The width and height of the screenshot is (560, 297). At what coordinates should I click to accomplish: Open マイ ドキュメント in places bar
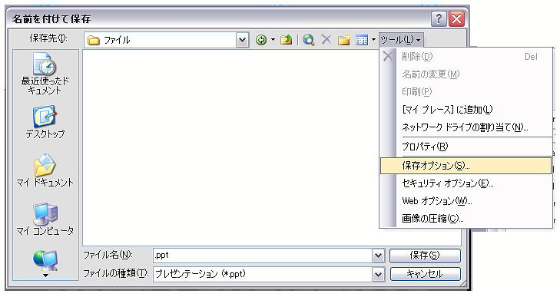[45, 170]
